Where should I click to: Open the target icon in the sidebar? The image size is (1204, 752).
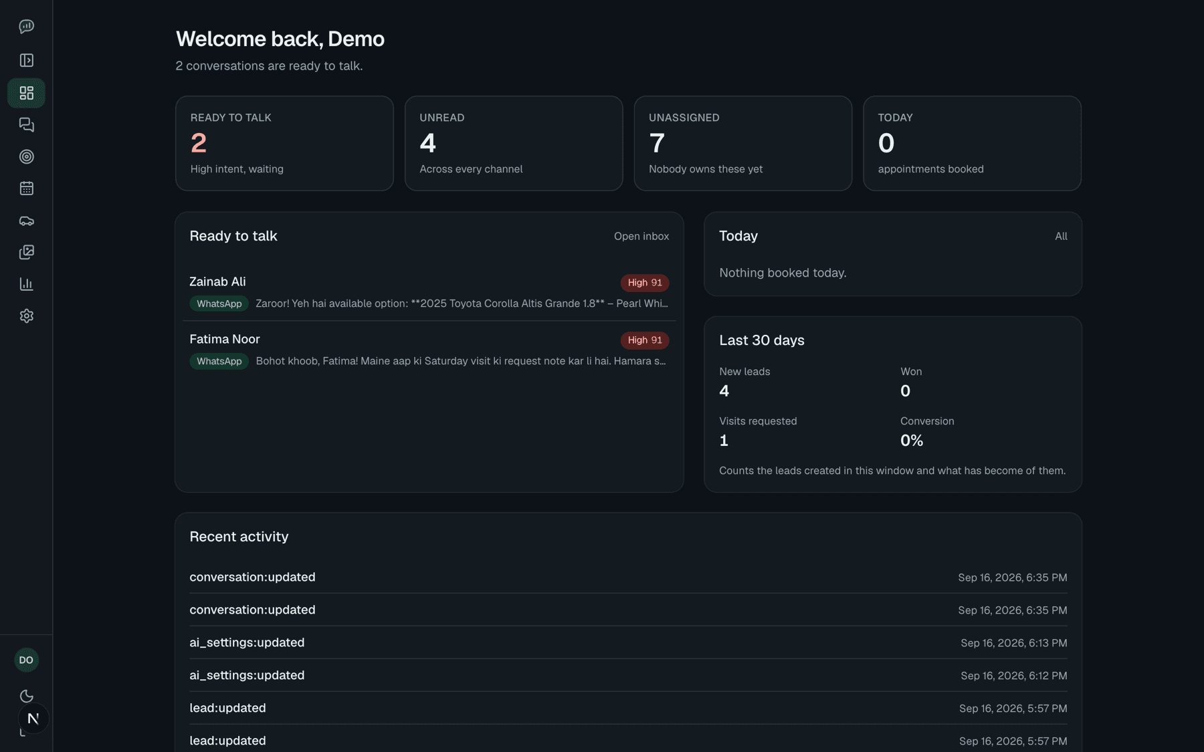point(26,156)
